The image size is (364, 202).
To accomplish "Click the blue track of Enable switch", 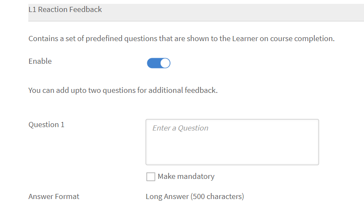I will (152, 63).
